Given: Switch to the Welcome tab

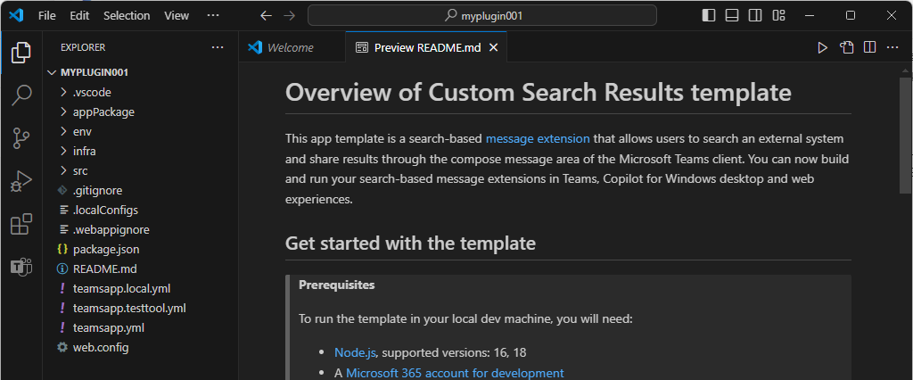Looking at the screenshot, I should point(292,48).
